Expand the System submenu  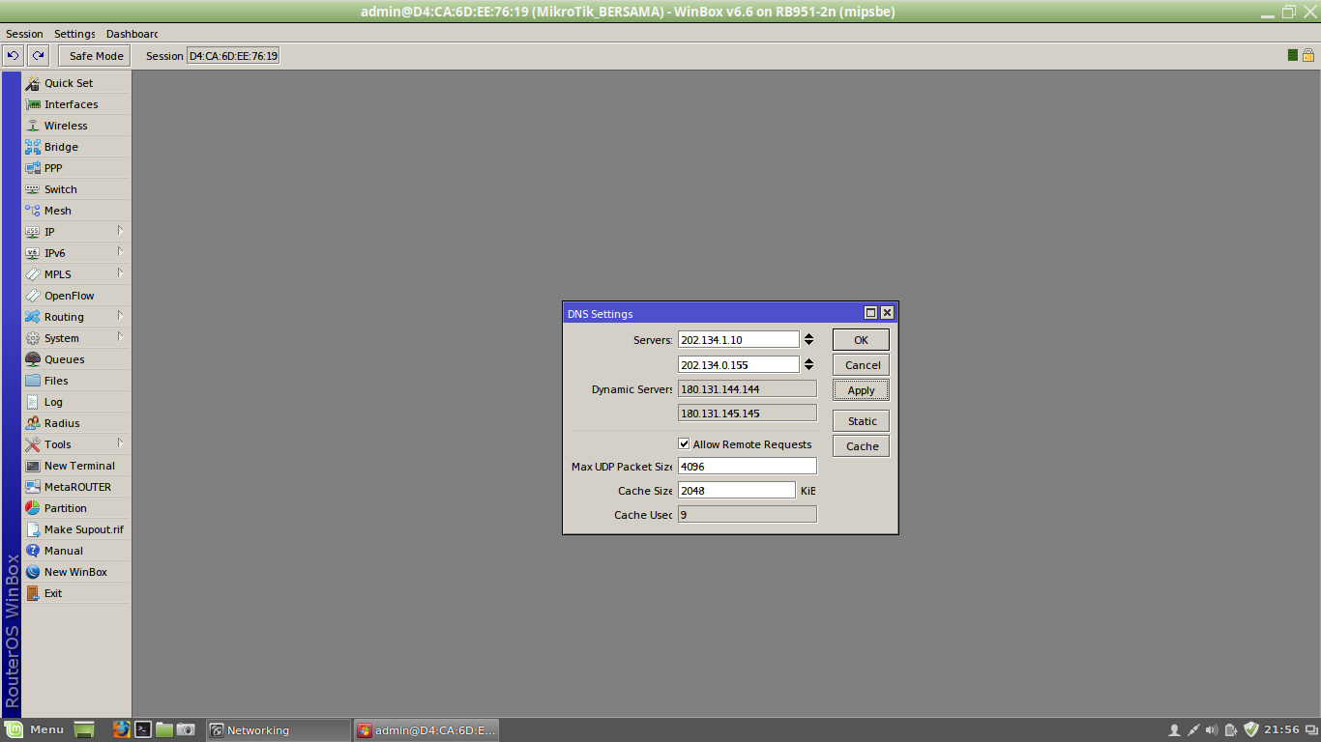pyautogui.click(x=76, y=338)
